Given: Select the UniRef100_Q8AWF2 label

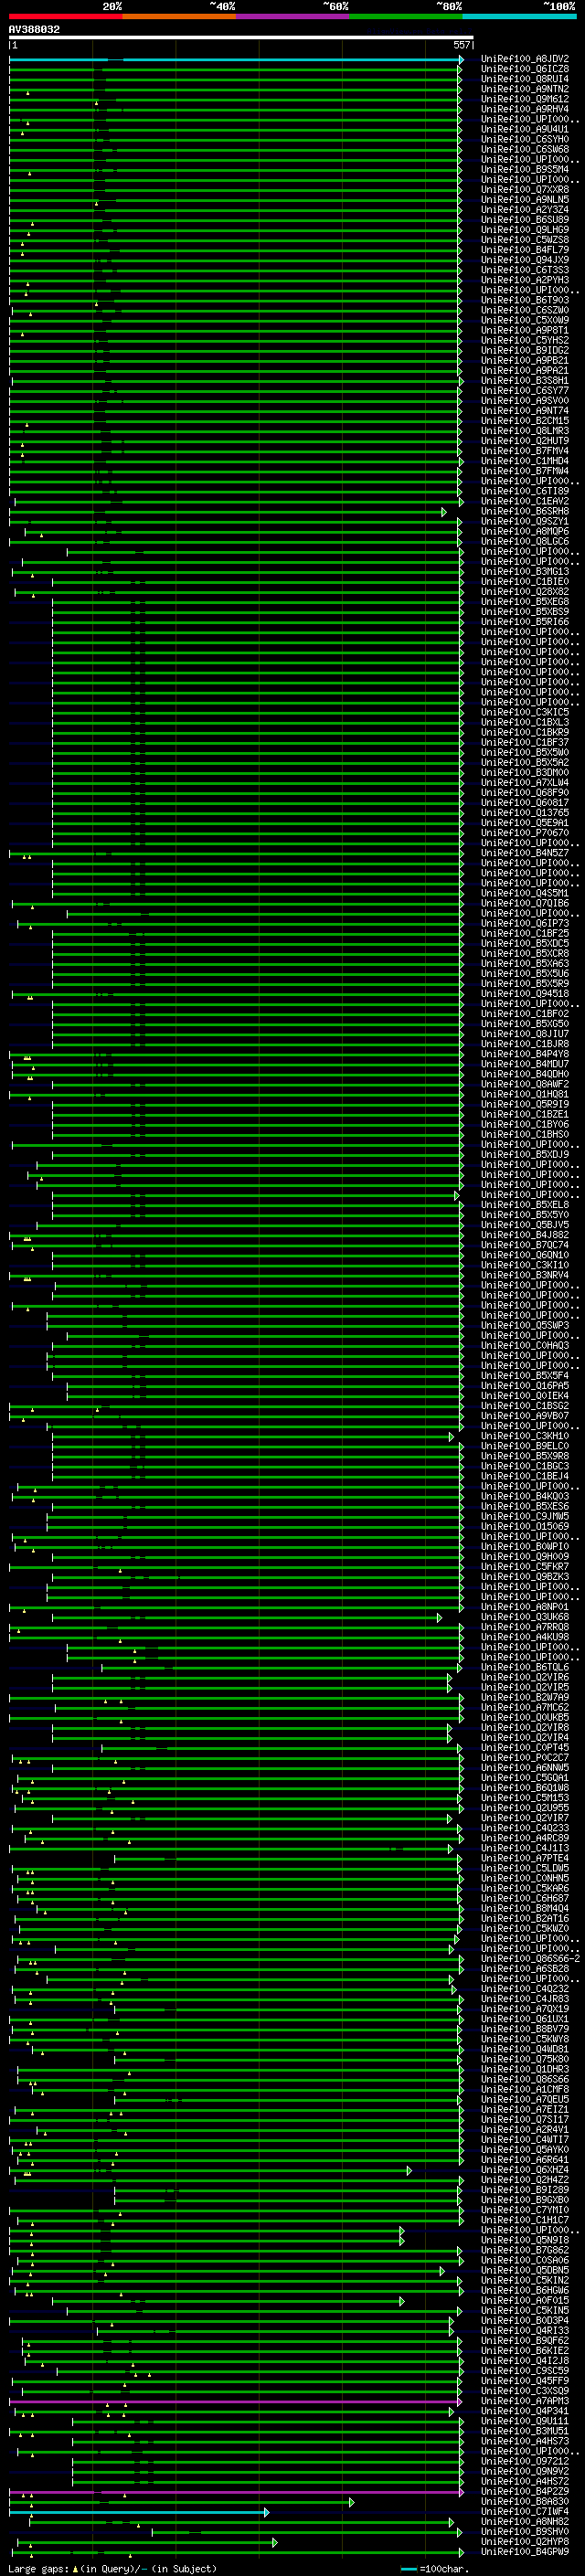Looking at the screenshot, I should click(x=525, y=1083).
